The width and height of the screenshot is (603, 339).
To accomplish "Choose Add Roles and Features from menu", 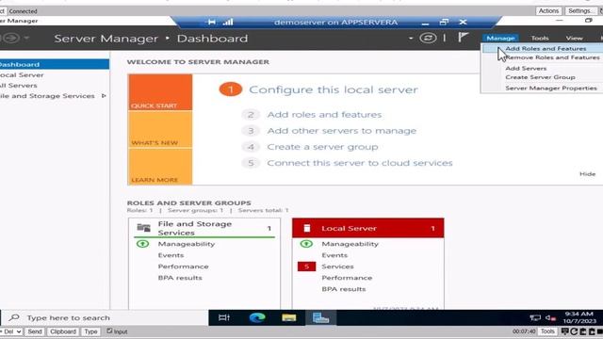I will point(546,48).
